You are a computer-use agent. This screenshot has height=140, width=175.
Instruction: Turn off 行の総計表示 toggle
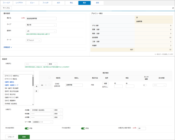[83, 128]
